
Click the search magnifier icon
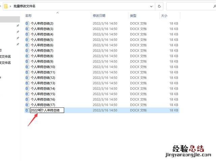(x=215, y=6)
